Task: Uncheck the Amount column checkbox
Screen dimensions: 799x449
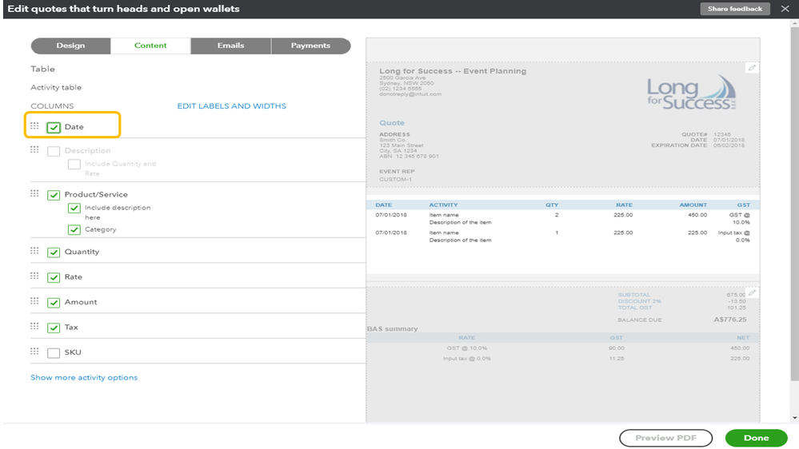Action: pyautogui.click(x=54, y=303)
